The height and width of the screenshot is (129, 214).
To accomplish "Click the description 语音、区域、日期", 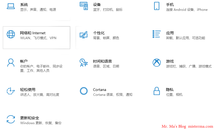I will [x=106, y=66].
